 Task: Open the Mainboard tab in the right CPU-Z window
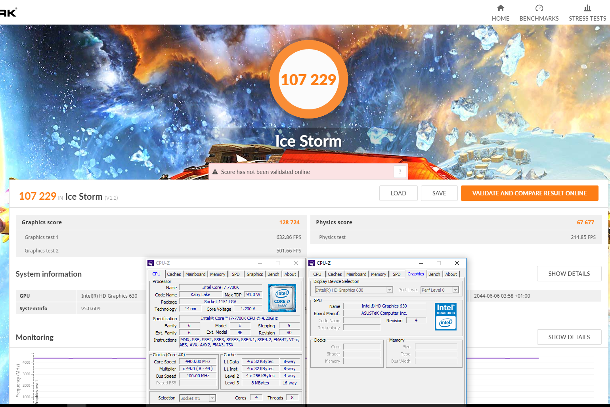point(356,274)
